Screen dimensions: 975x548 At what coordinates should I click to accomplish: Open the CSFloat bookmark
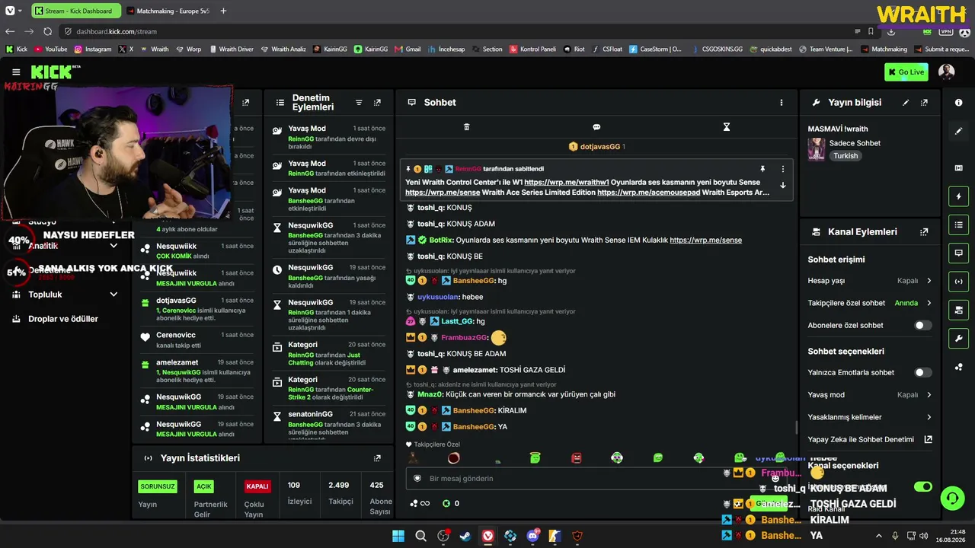click(607, 49)
